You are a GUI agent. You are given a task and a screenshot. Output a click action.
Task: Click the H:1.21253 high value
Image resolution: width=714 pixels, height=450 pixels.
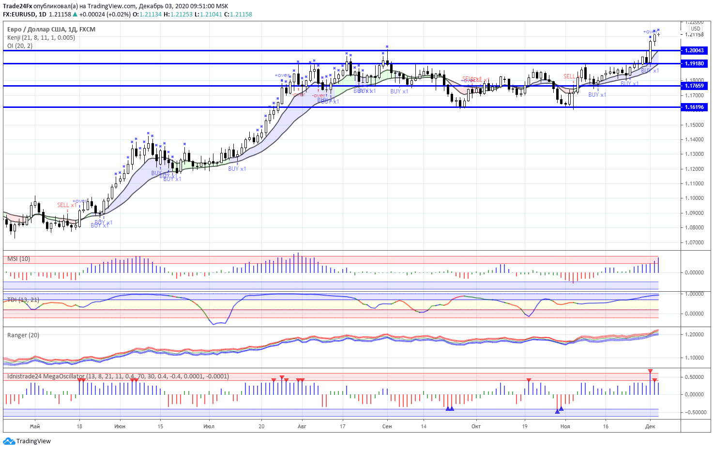(x=178, y=15)
